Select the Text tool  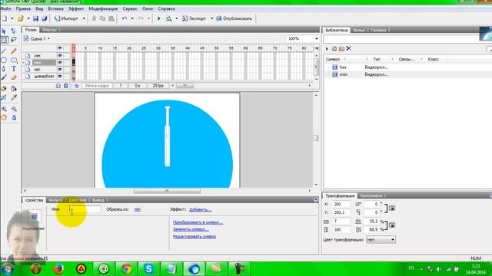tap(14, 68)
